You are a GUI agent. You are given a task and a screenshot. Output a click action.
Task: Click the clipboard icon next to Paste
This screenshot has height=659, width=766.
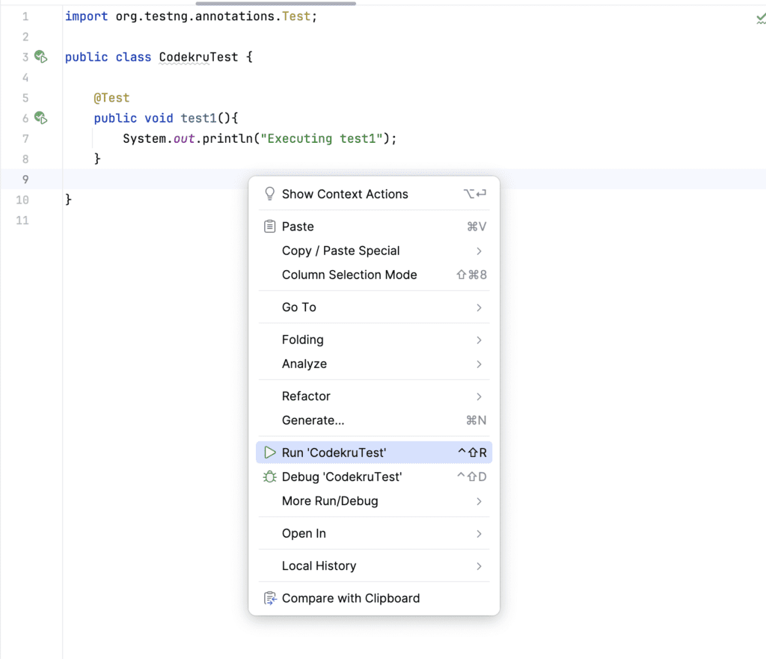point(269,226)
